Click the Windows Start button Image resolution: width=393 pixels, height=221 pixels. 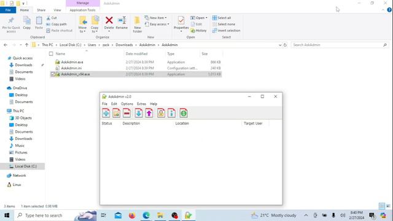click(x=7, y=215)
